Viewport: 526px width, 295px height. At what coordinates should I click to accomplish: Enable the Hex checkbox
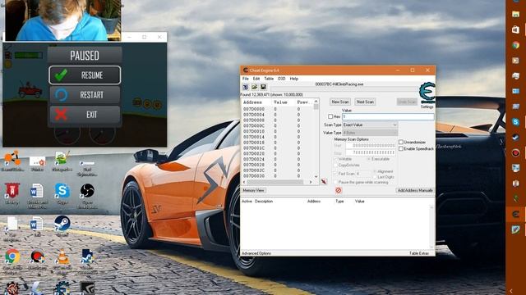coord(330,116)
